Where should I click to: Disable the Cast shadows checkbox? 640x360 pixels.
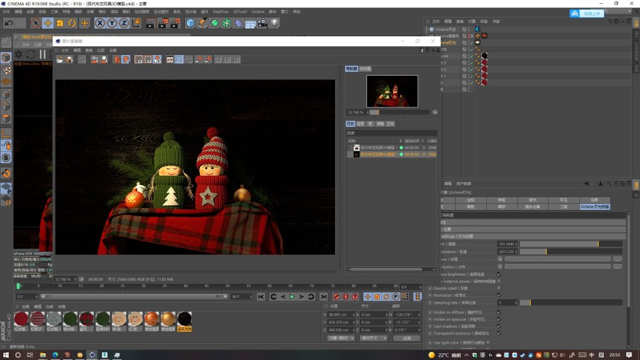click(499, 326)
